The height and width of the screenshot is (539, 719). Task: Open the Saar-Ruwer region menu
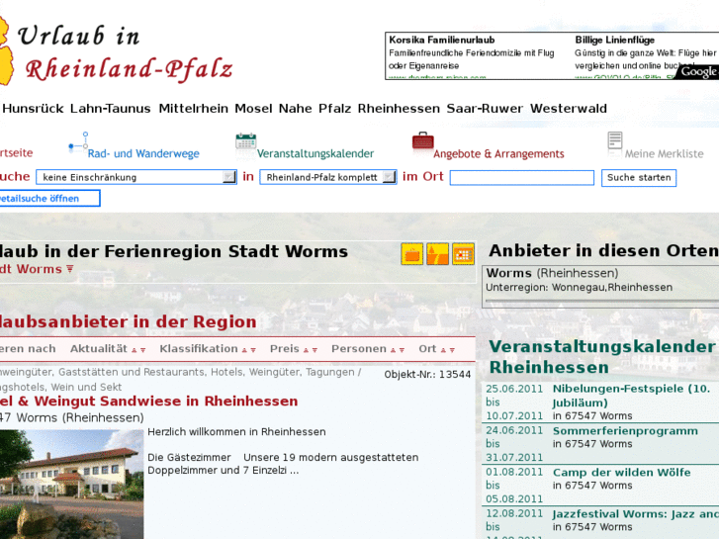click(485, 109)
